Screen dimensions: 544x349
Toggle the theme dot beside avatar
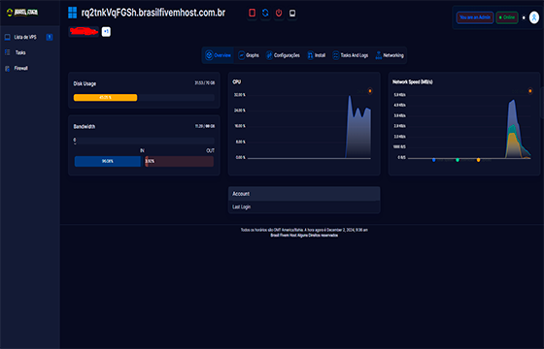pos(524,17)
